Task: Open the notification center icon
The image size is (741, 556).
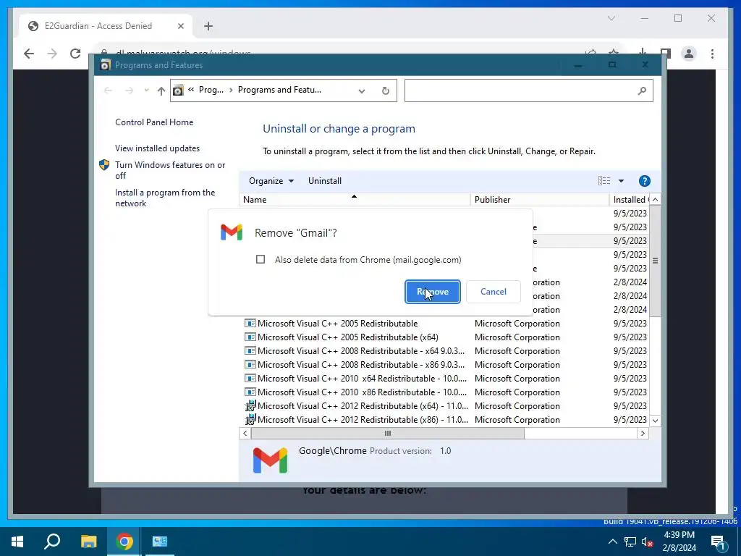Action: (x=719, y=542)
